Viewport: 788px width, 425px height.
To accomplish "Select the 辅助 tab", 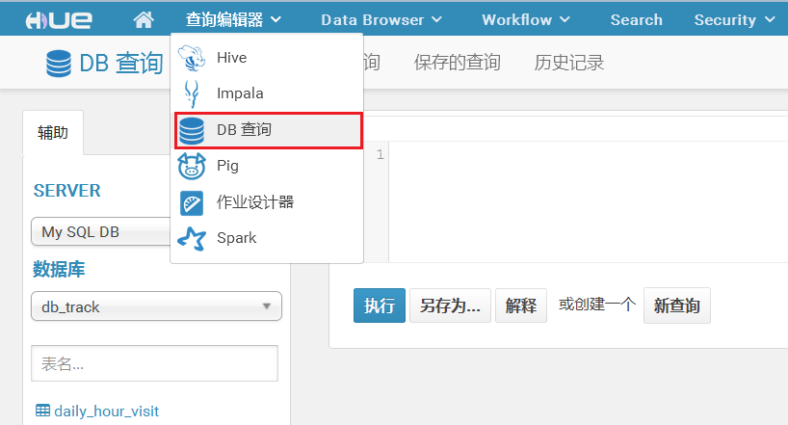I will coord(53,133).
